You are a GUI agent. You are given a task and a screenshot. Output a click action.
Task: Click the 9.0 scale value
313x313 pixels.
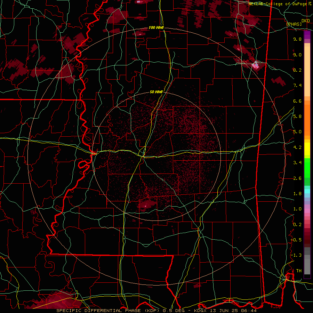pos(297,55)
